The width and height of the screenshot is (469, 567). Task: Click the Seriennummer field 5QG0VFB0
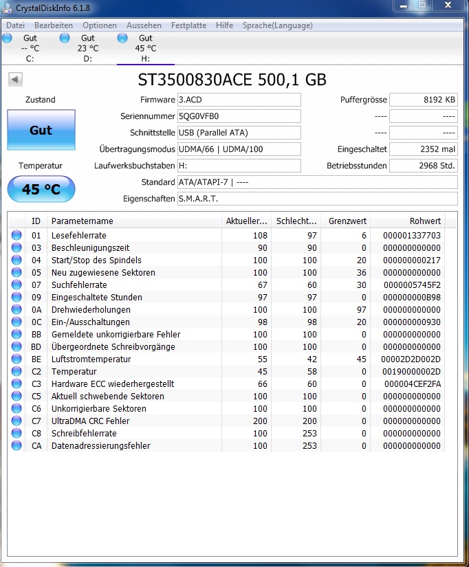point(239,116)
